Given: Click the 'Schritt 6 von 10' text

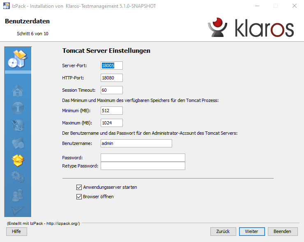Looking at the screenshot, I should [32, 34].
